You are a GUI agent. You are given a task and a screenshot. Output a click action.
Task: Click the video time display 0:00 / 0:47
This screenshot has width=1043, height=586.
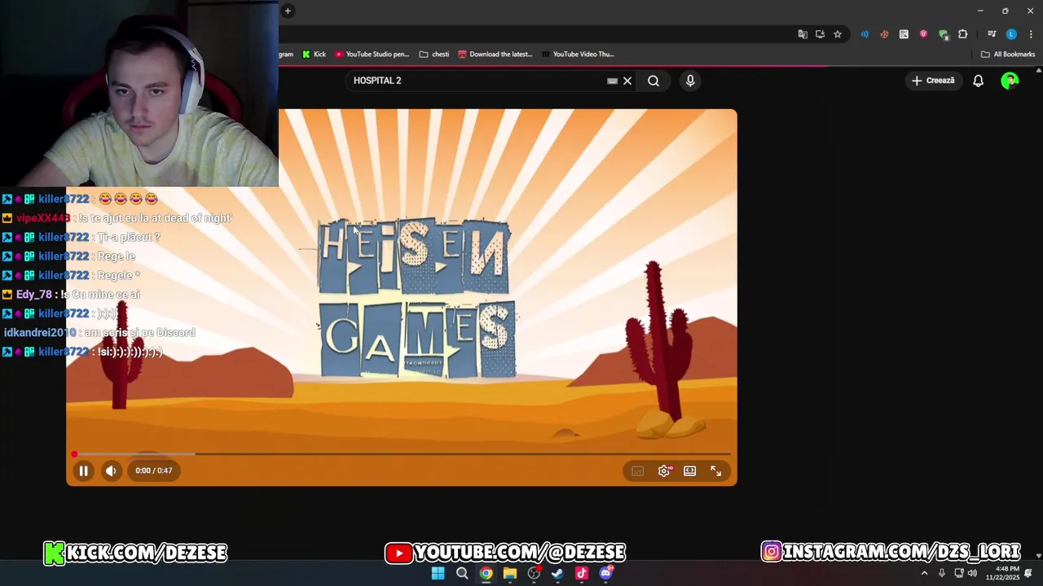[154, 470]
